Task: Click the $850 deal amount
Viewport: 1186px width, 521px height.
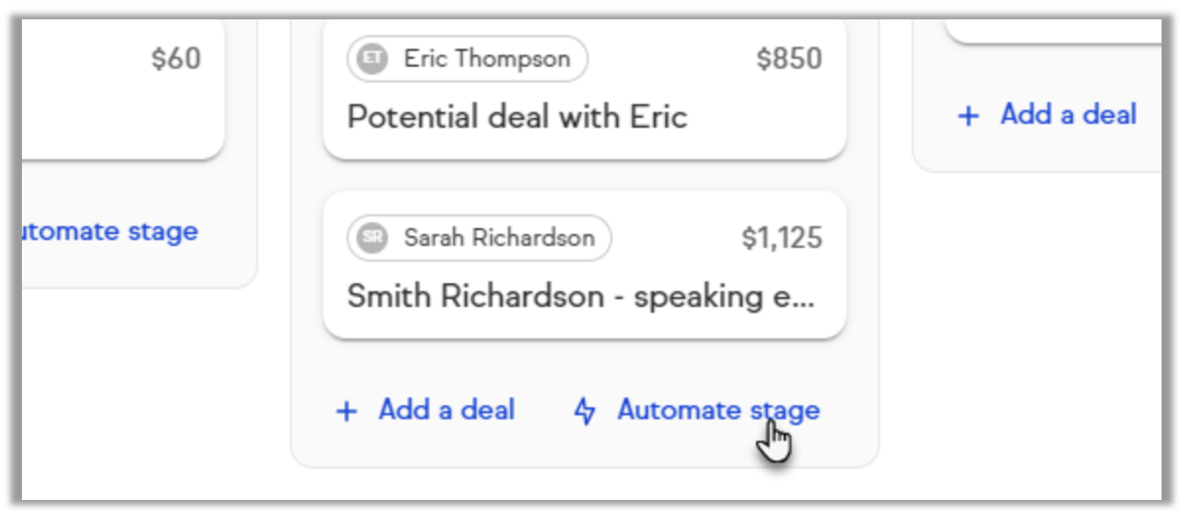Action: [789, 59]
